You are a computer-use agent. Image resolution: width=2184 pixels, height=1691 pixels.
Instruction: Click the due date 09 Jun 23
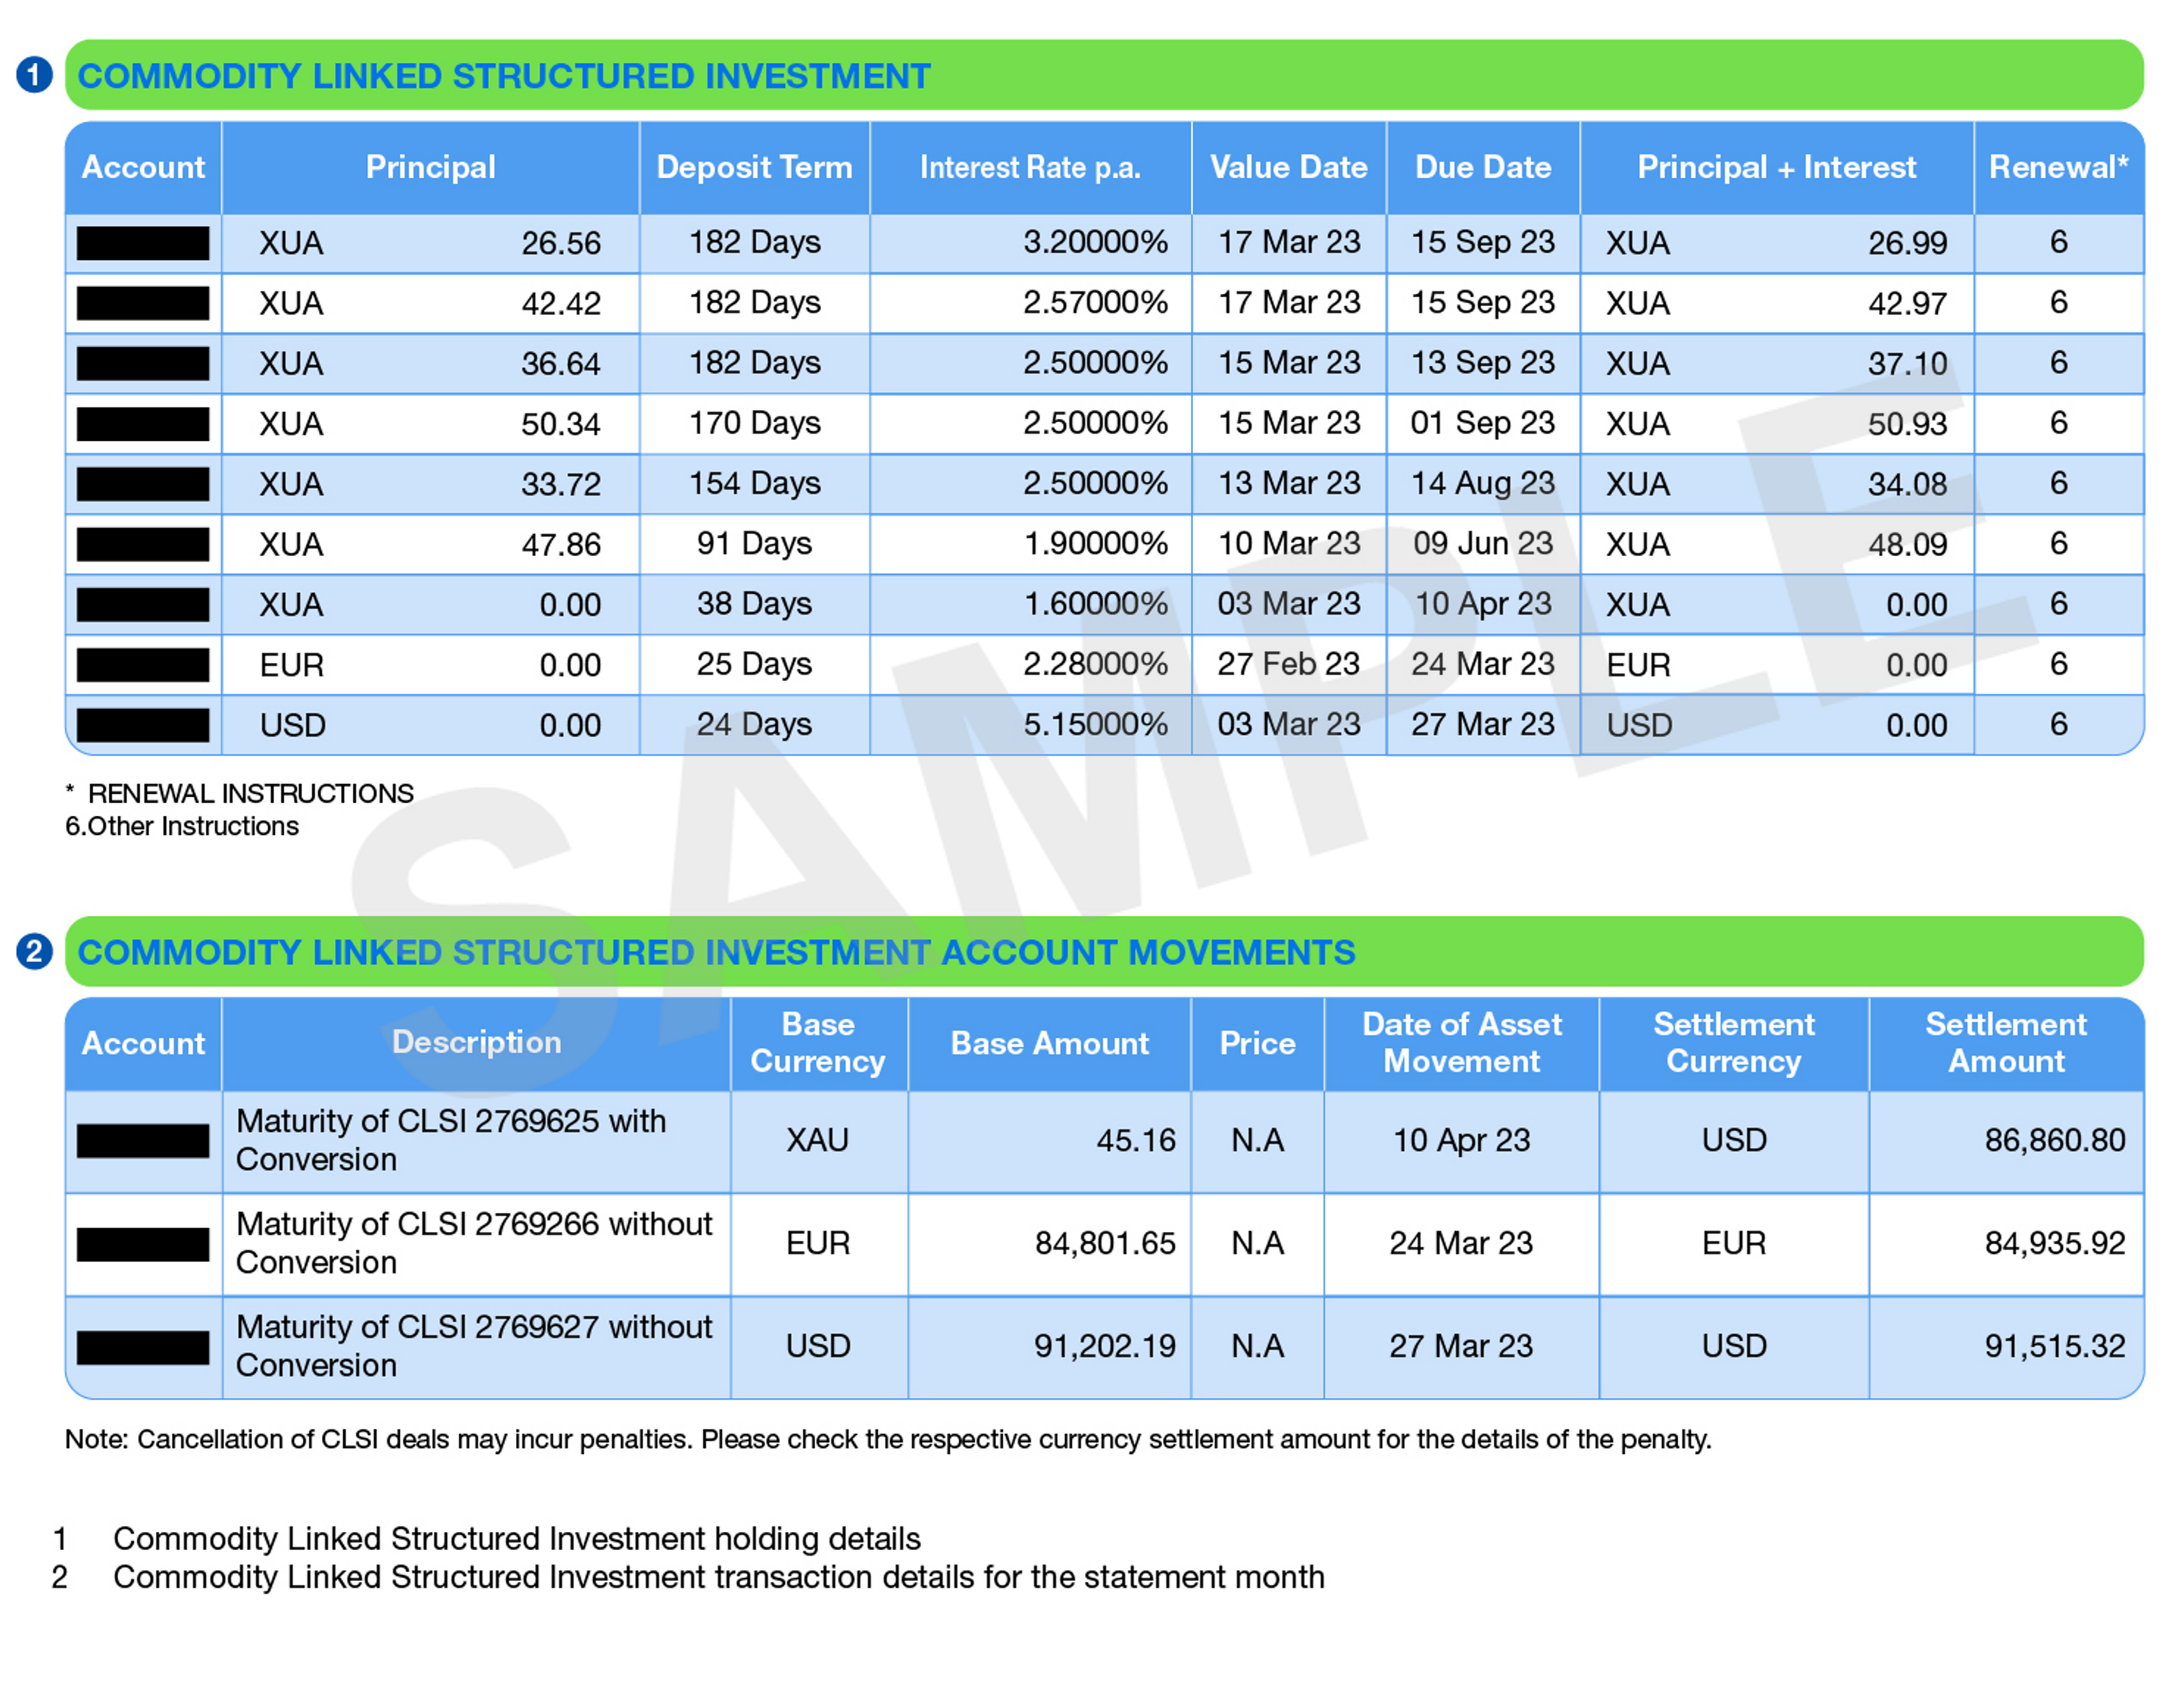click(1483, 543)
